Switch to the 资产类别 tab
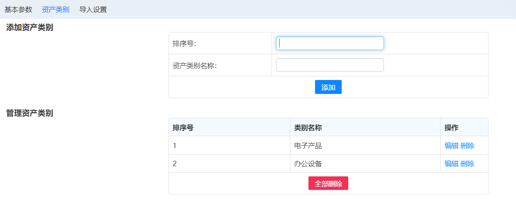 [55, 9]
